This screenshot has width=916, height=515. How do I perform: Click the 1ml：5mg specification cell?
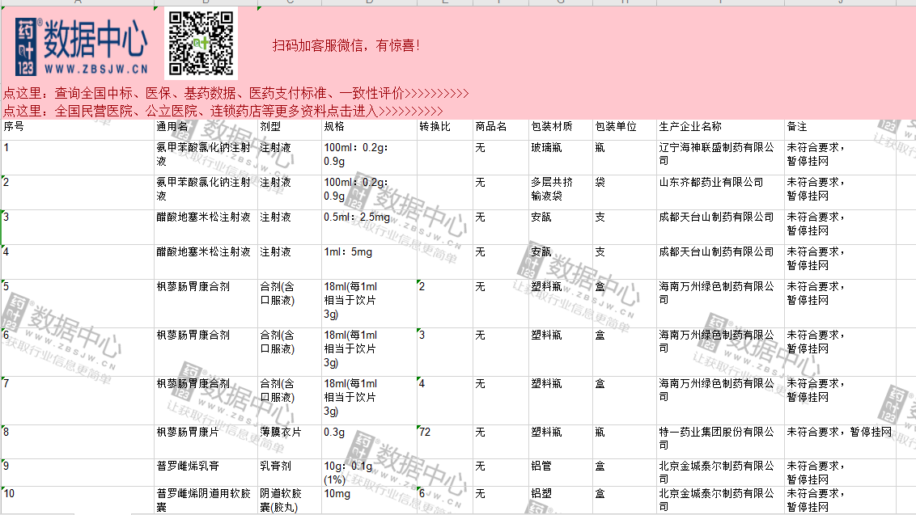(369, 262)
